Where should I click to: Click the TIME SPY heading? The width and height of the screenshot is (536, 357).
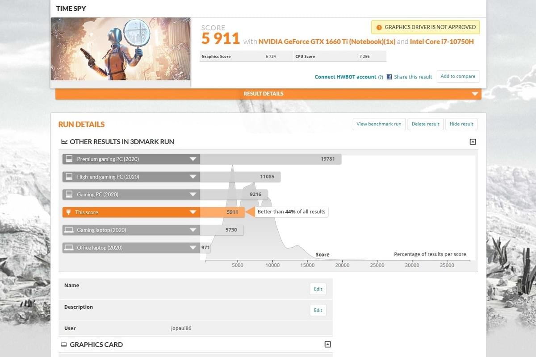[x=71, y=8]
